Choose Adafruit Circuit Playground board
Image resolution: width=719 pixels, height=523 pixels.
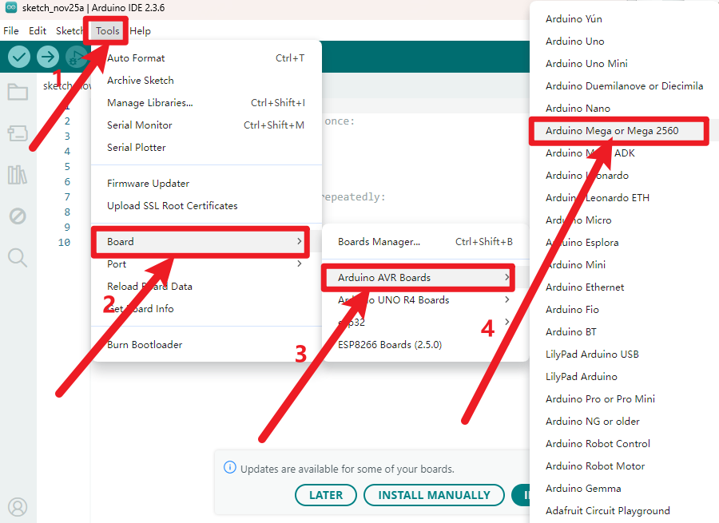(x=624, y=511)
